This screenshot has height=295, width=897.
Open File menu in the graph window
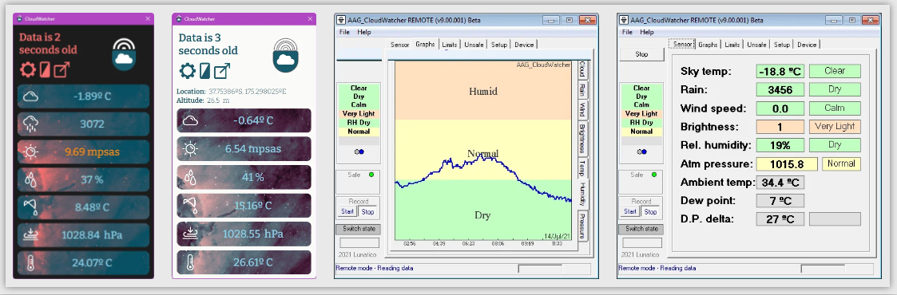[x=343, y=33]
